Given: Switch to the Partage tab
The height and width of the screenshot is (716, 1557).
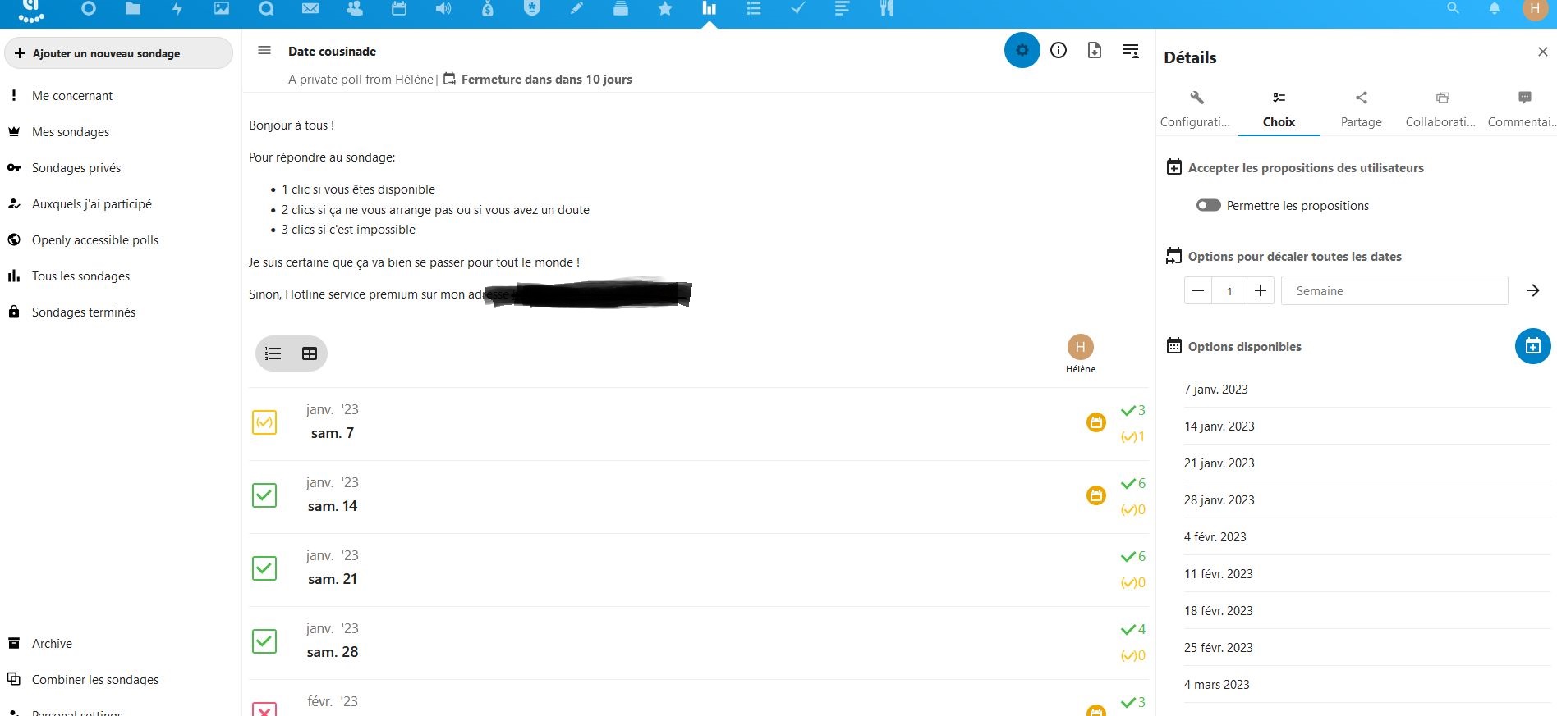Looking at the screenshot, I should [1361, 109].
